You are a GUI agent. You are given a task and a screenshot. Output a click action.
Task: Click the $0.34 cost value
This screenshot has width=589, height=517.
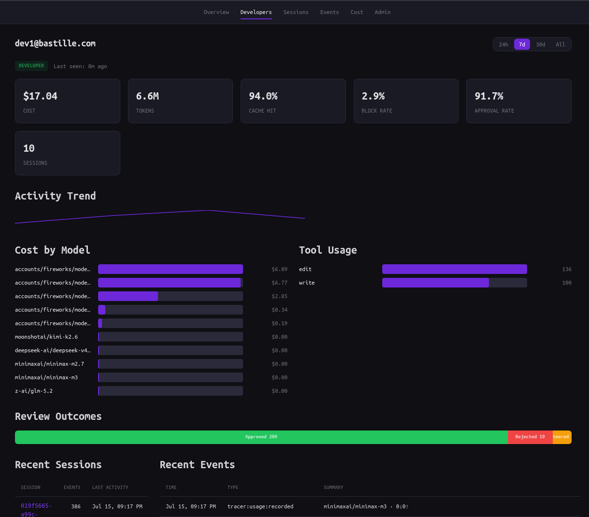[x=279, y=310]
